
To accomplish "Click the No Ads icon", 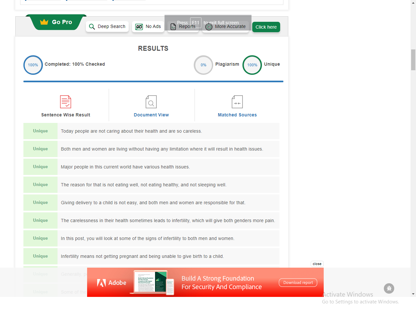I will tap(139, 27).
